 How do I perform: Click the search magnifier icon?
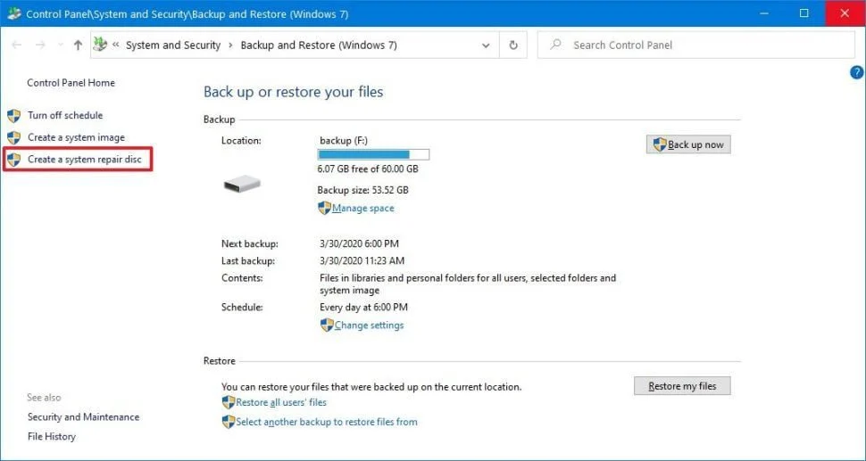(x=555, y=45)
